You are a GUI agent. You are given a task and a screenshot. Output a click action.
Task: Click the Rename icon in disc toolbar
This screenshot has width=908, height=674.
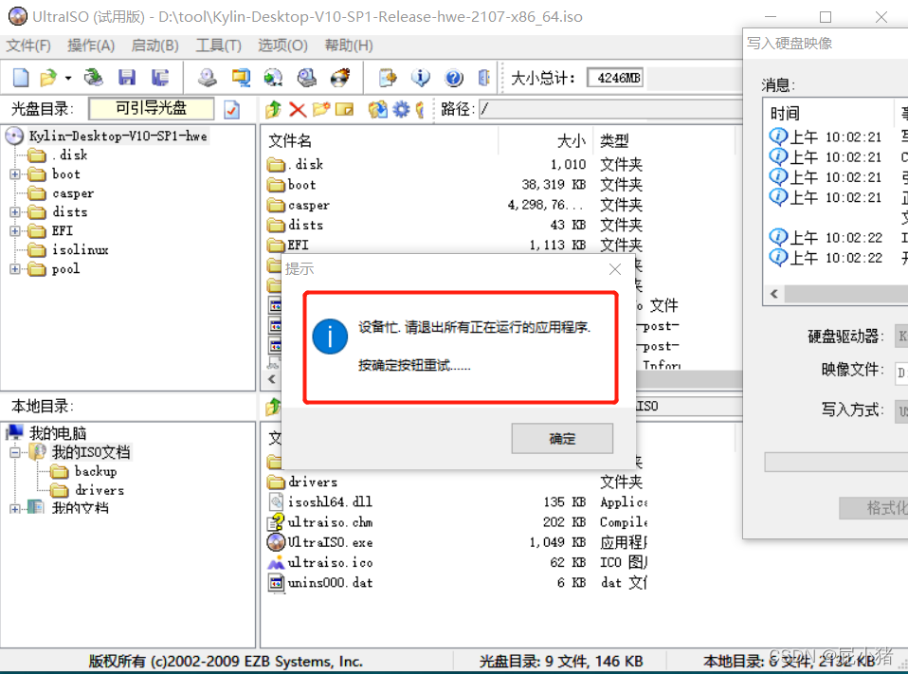click(x=345, y=109)
